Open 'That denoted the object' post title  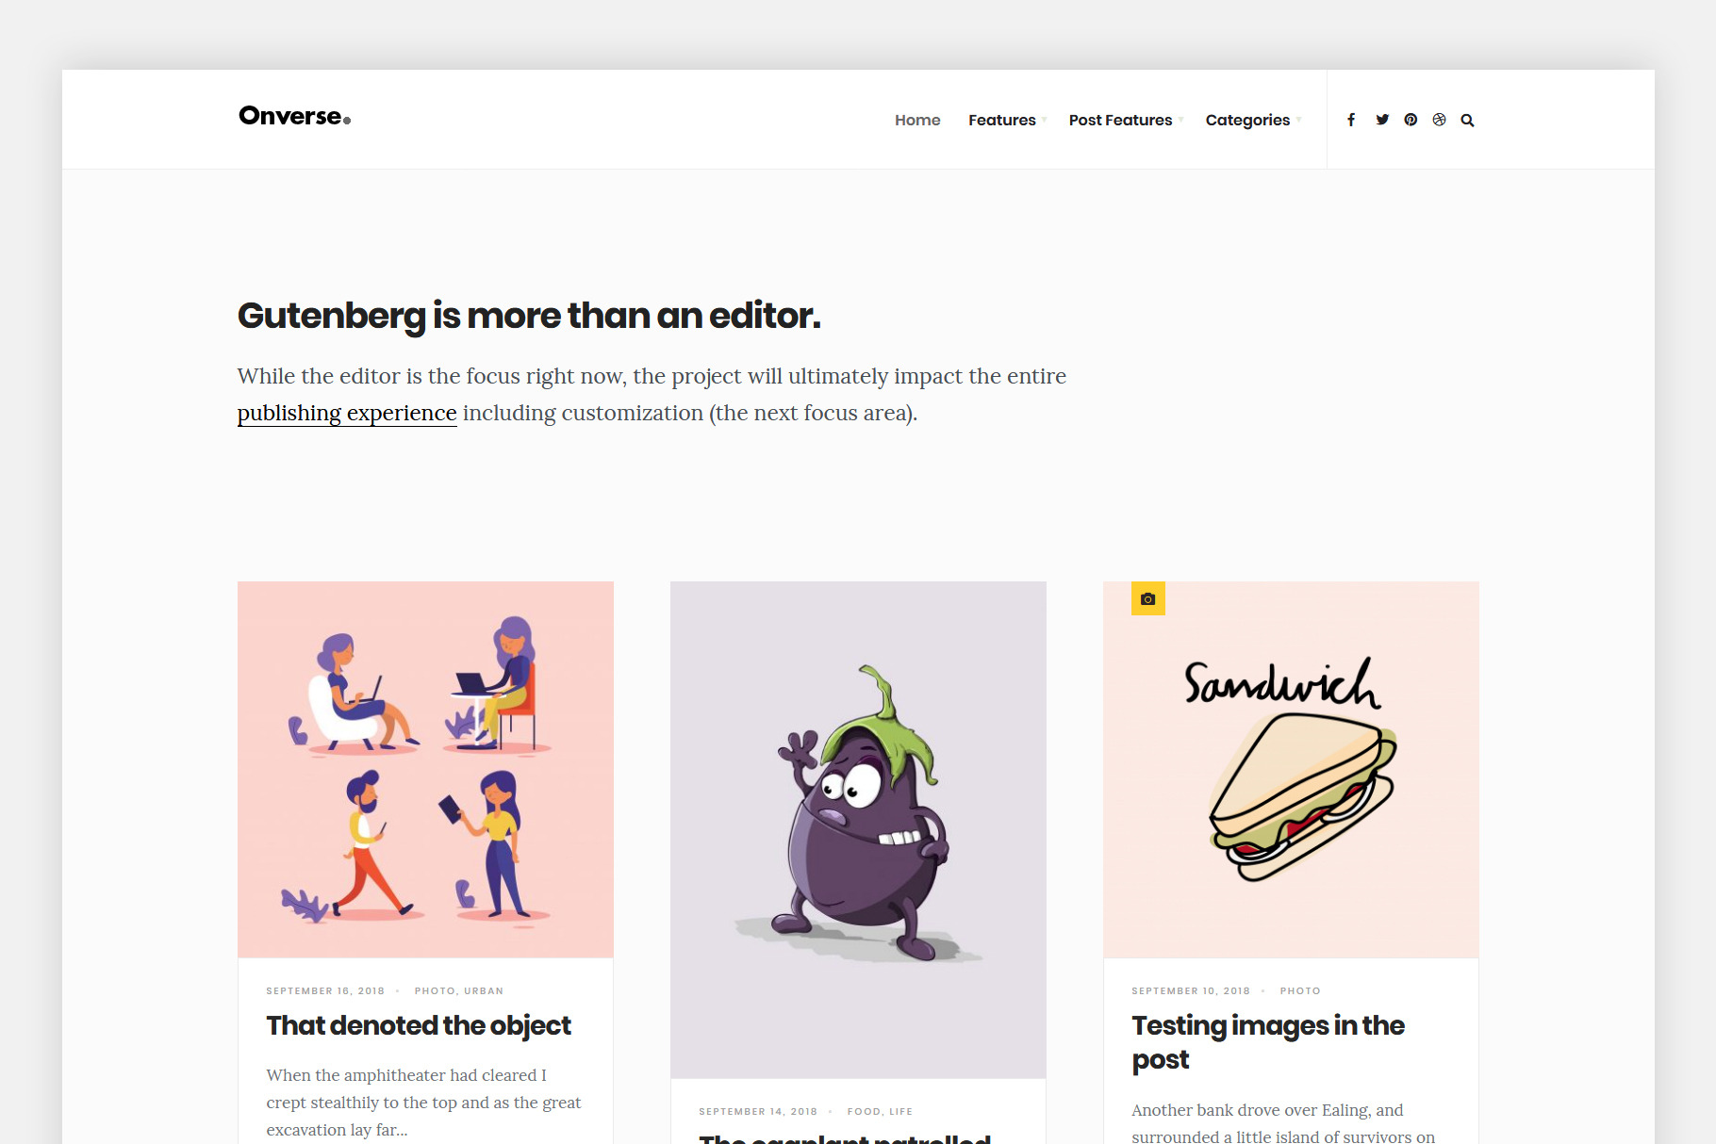(x=419, y=1025)
